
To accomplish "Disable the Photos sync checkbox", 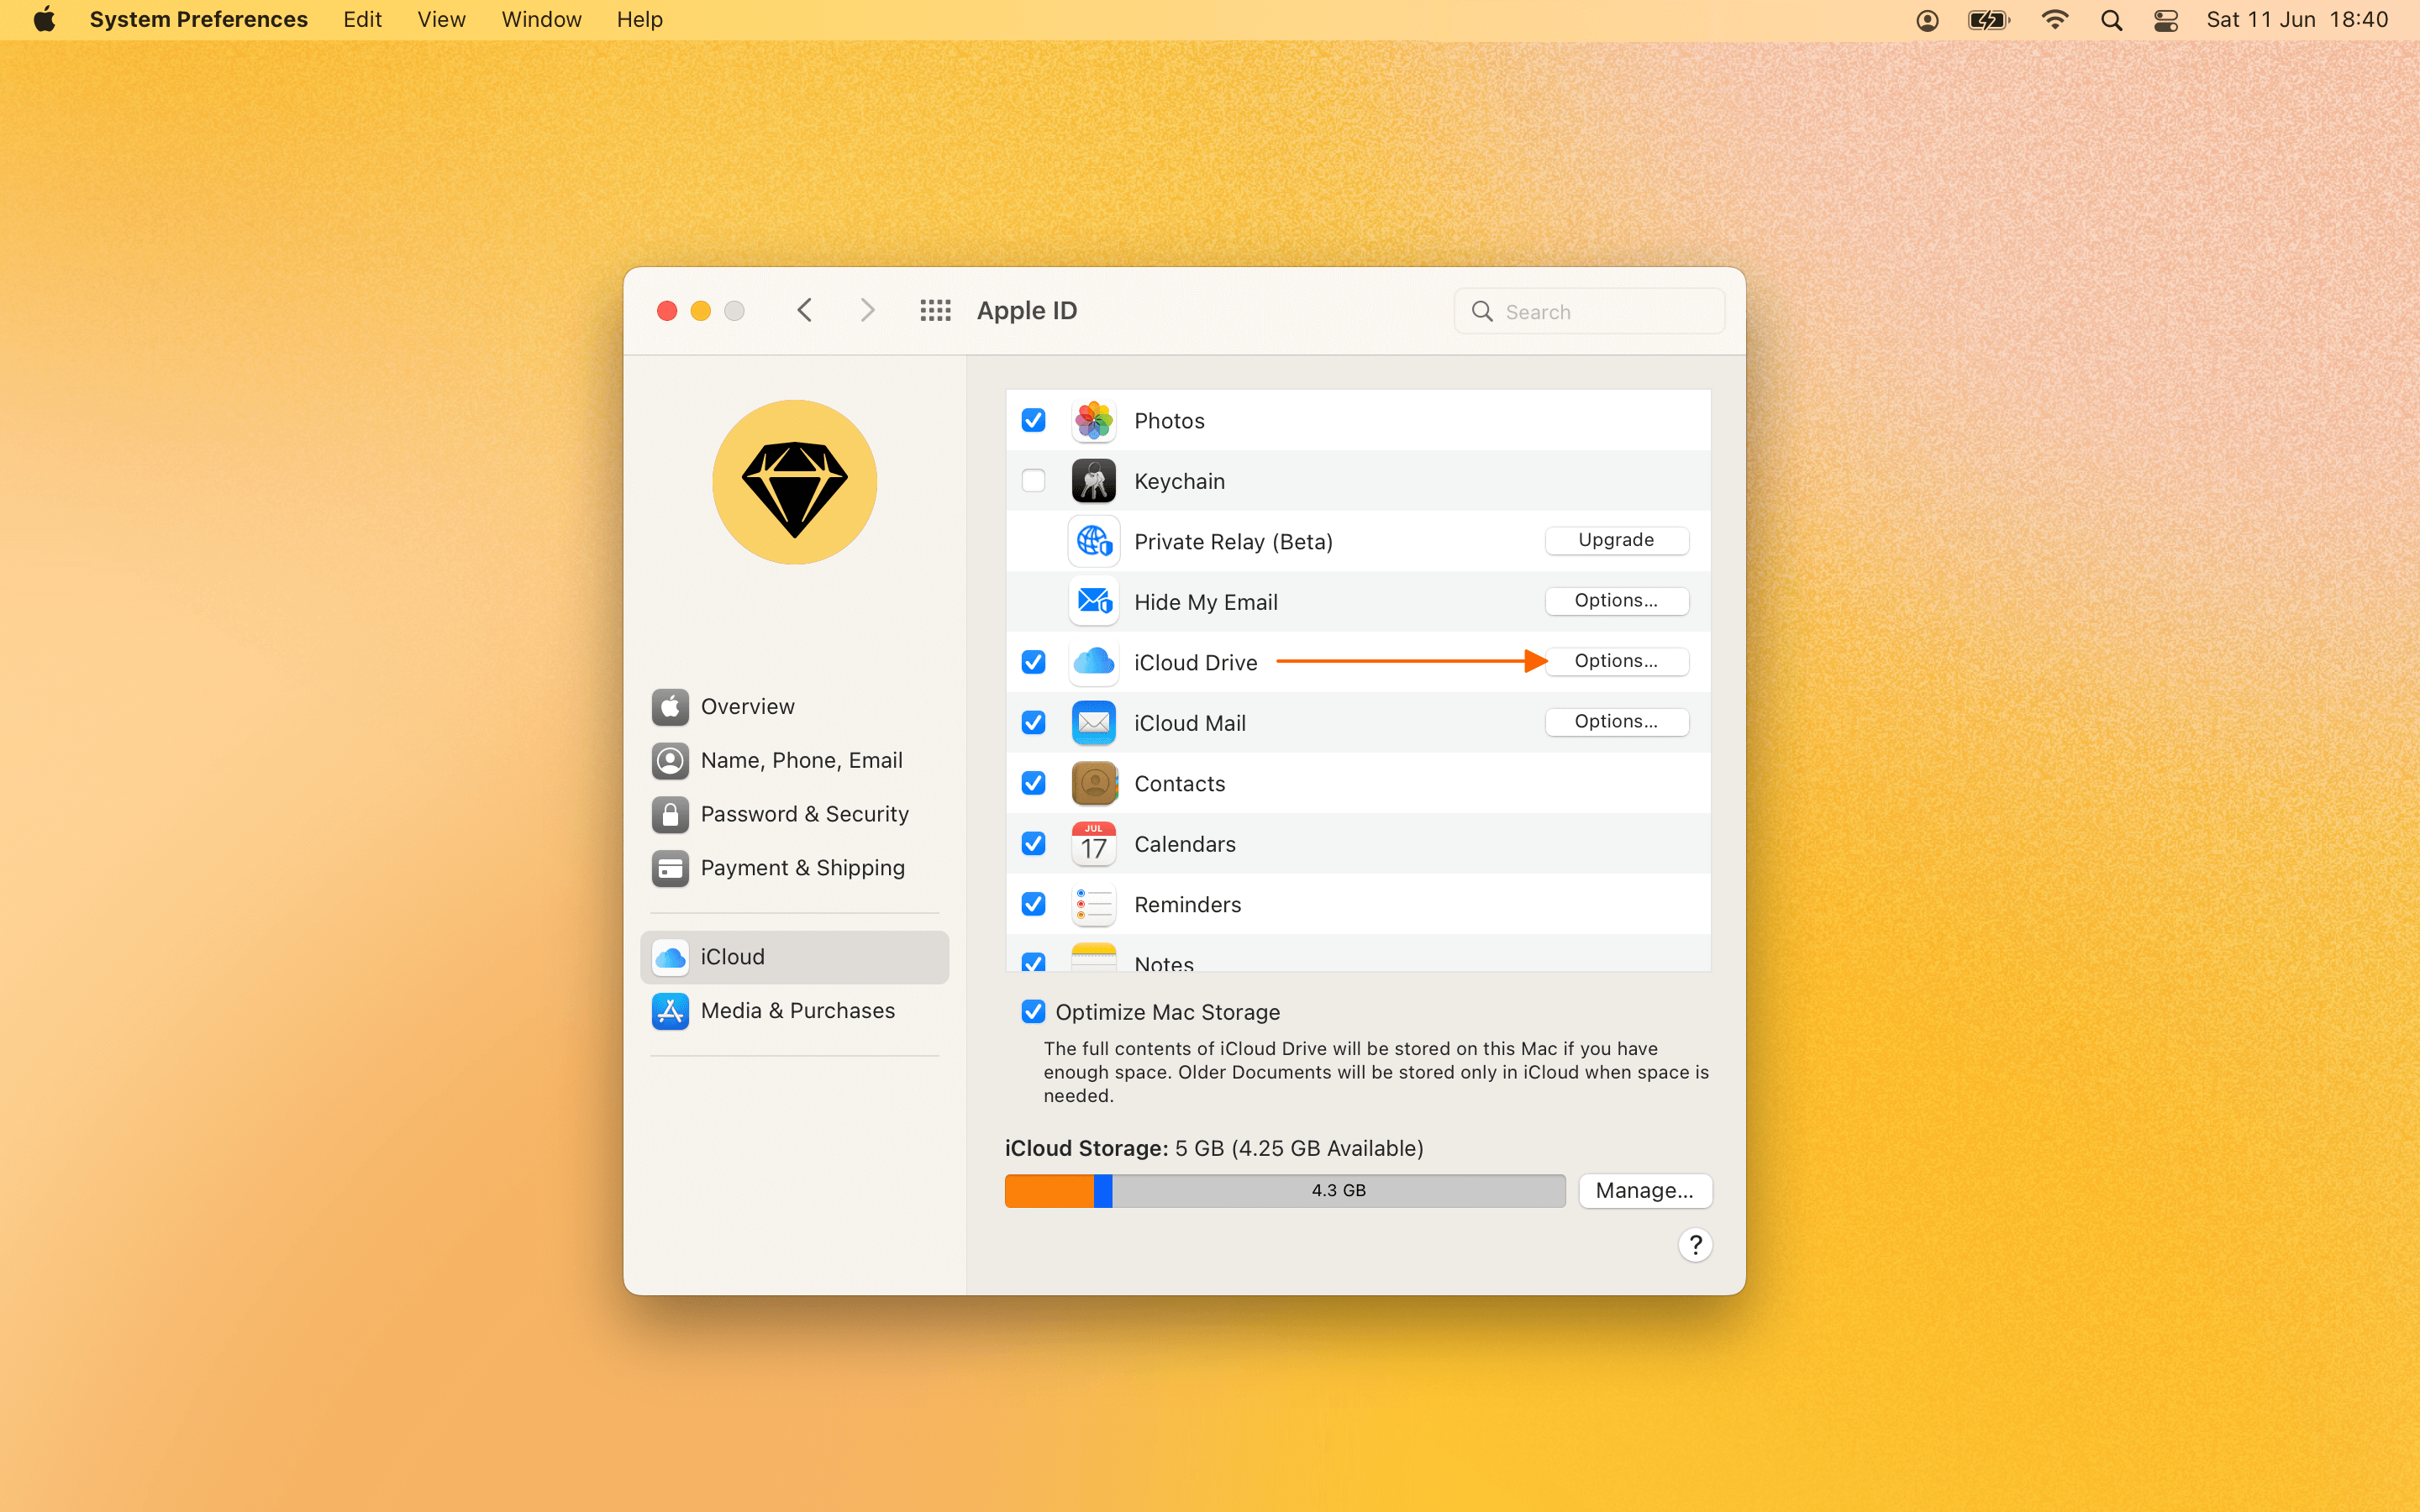I will 1033,420.
